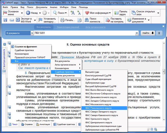Follow the Приказом hyperlink in text

pyautogui.click(x=67, y=57)
